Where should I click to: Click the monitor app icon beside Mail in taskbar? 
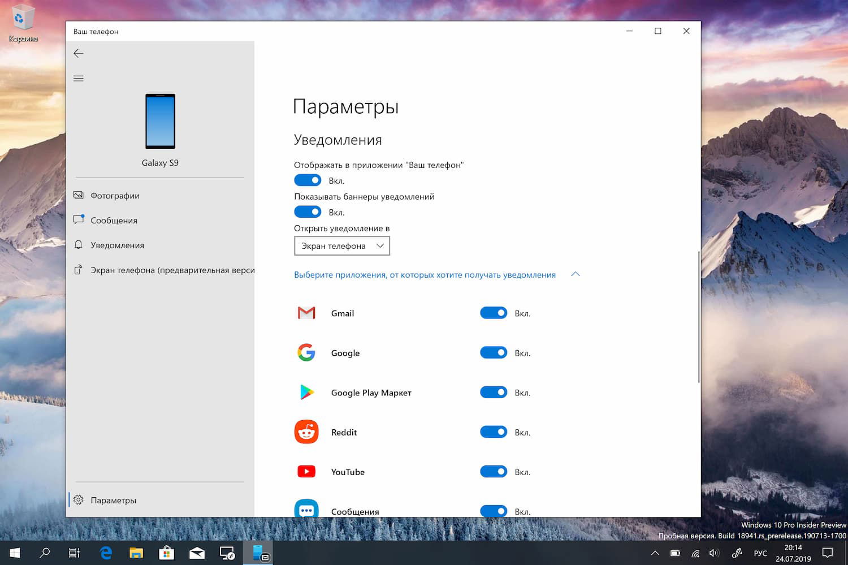coord(227,553)
